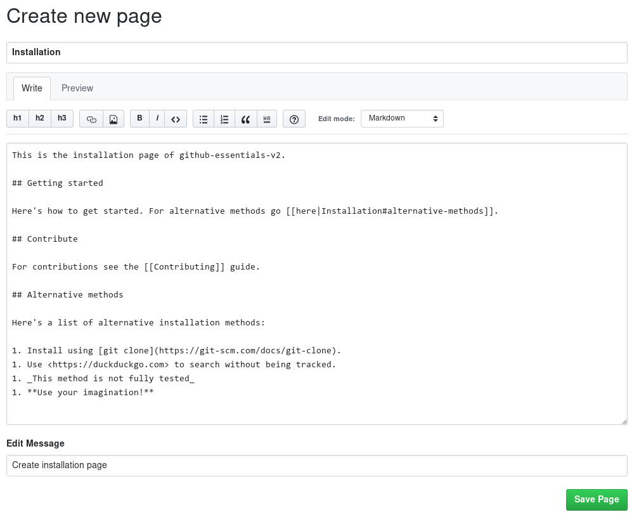Click the Edit Message input field
Screen dimensions: 634x517
pos(317,466)
